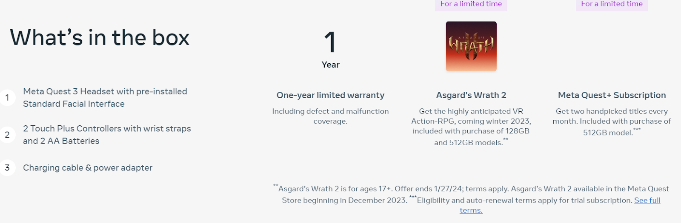Click the VR Action-RPG description text
This screenshot has height=223, width=681.
(x=471, y=127)
